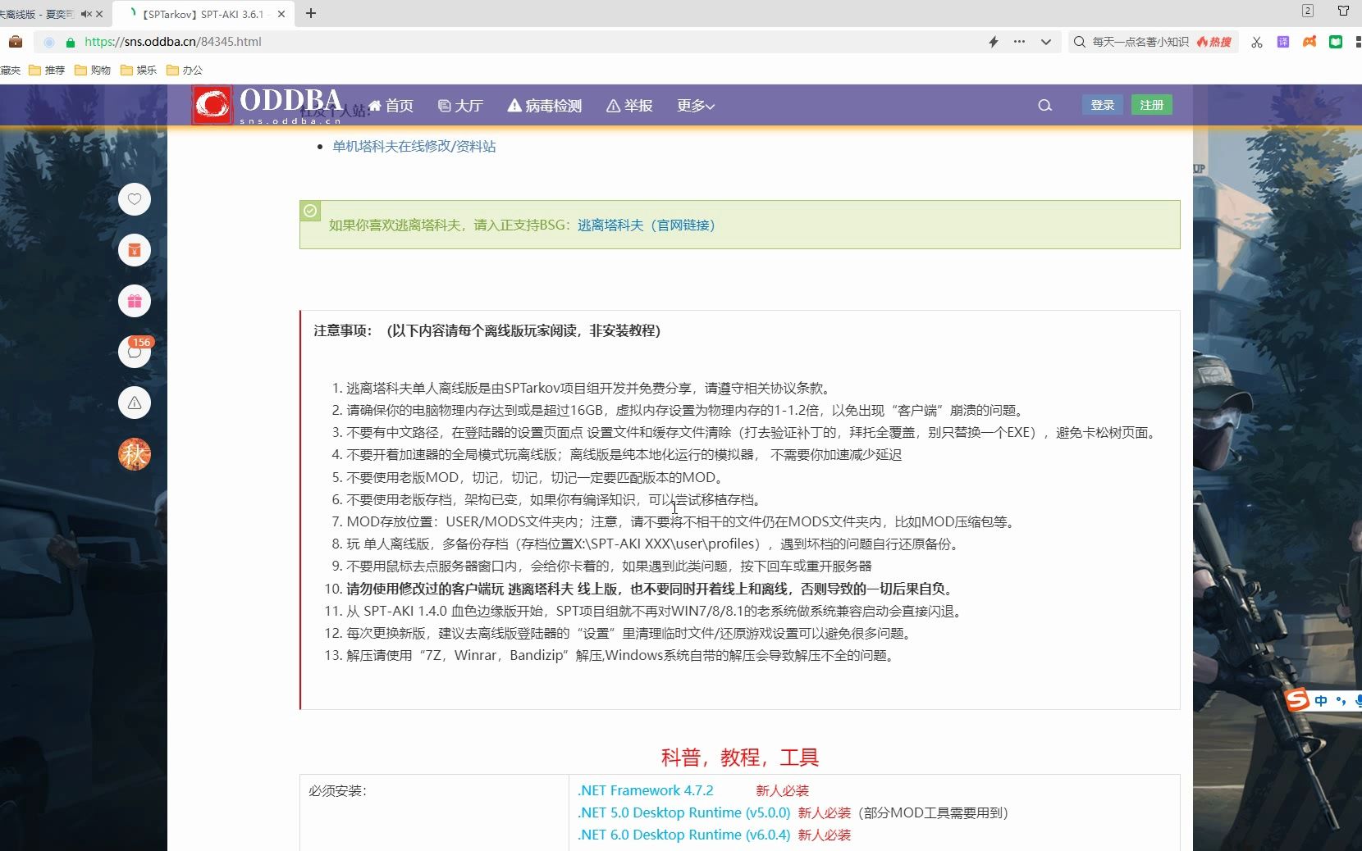The height and width of the screenshot is (851, 1362).
Task: Unmute the first tab's muted speaker icon
Action: pos(86,14)
